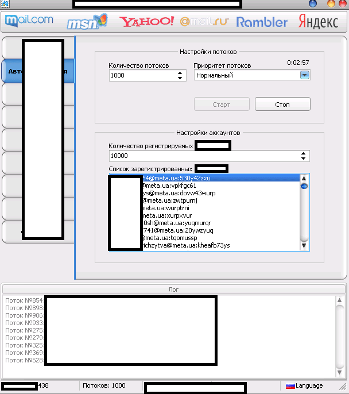The image size is (349, 394).
Task: Increase Количество потоков with up arrow
Action: [x=180, y=73]
